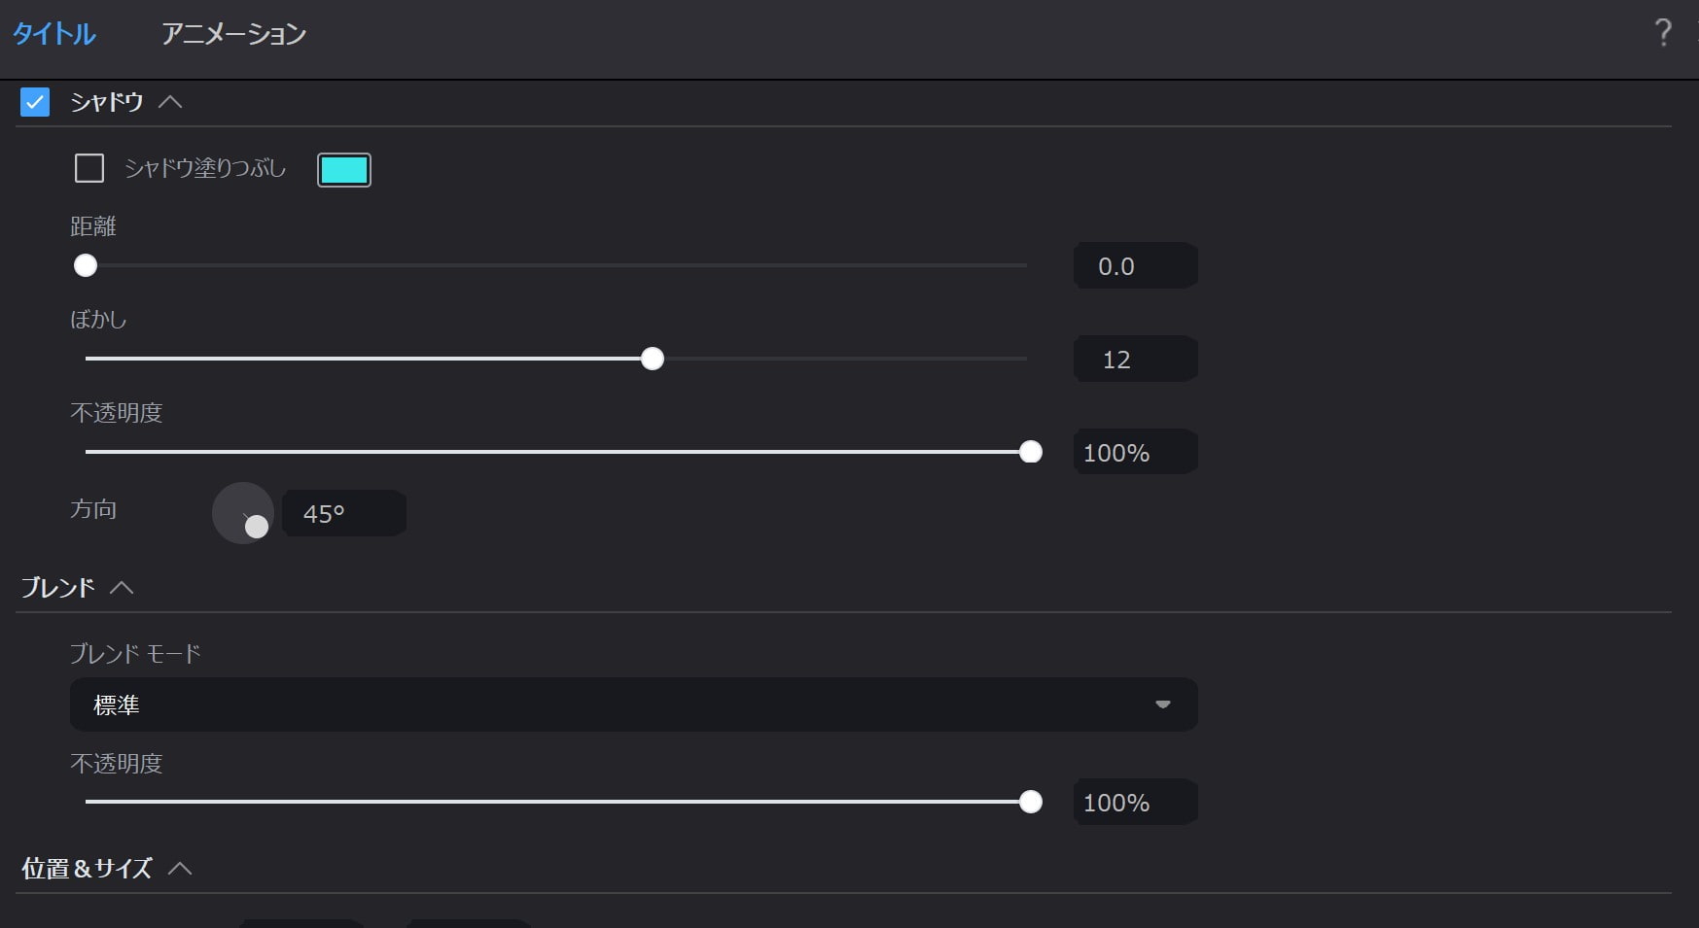Click the blend 不透明度 100% value field
Image resolution: width=1699 pixels, height=928 pixels.
click(x=1135, y=803)
